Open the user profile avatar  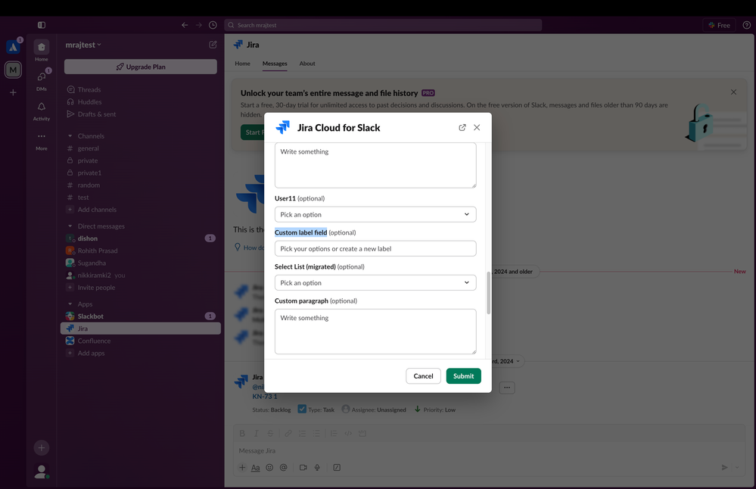[42, 472]
